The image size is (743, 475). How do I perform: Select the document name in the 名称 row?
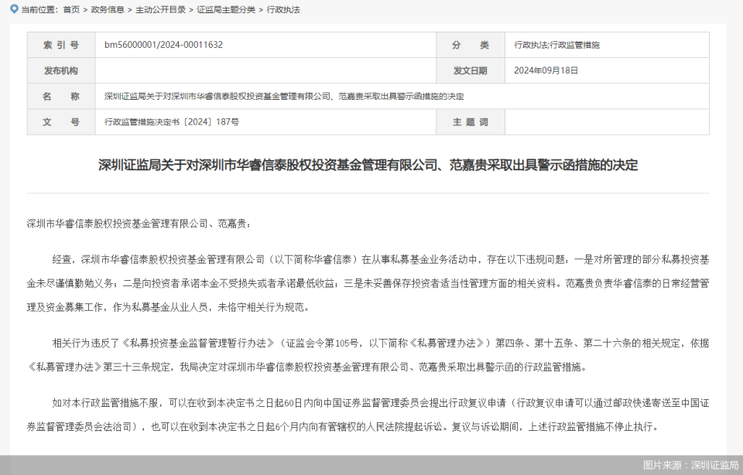(284, 96)
